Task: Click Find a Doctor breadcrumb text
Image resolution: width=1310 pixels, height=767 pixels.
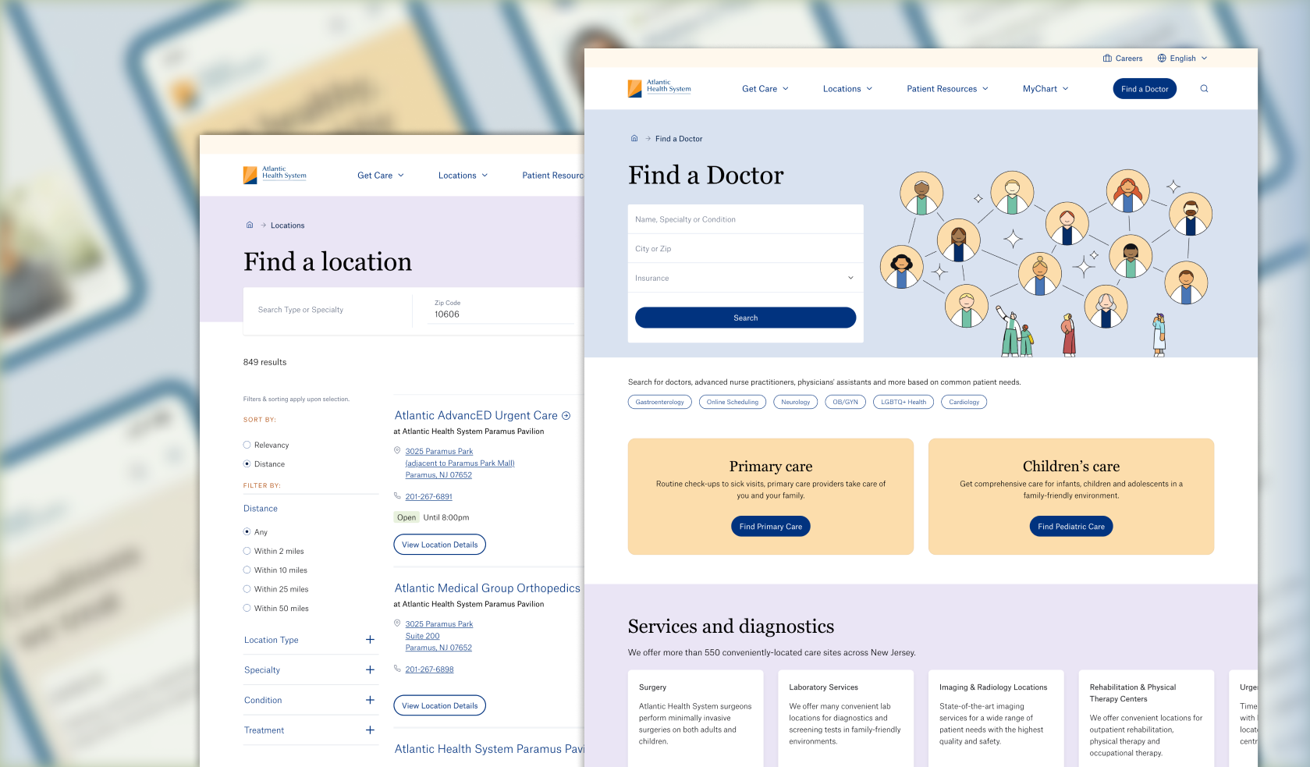Action: (679, 139)
